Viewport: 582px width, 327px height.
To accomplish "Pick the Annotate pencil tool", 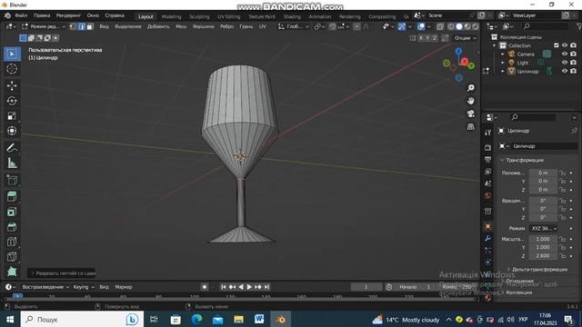I will (x=12, y=147).
